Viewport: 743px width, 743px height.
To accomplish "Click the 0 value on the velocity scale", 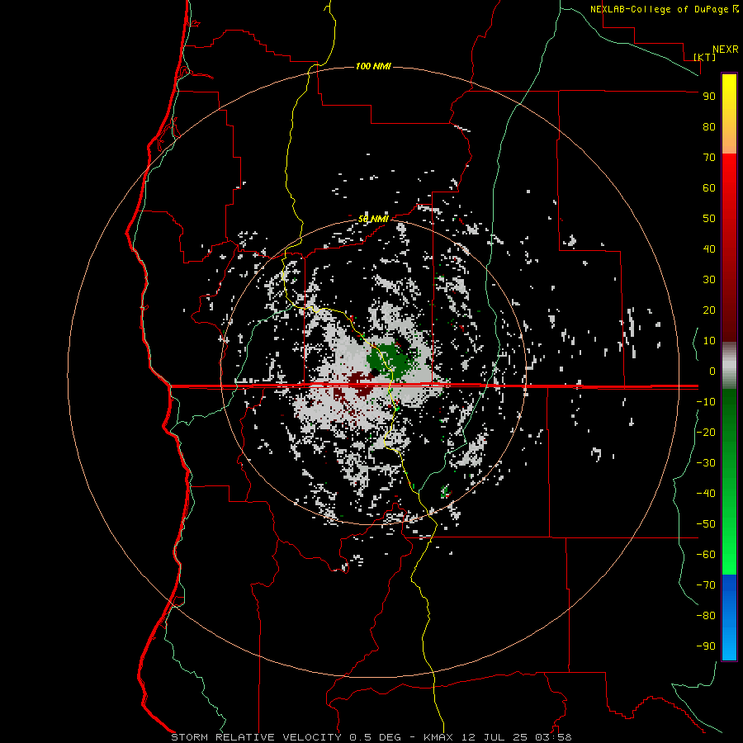I will 712,371.
